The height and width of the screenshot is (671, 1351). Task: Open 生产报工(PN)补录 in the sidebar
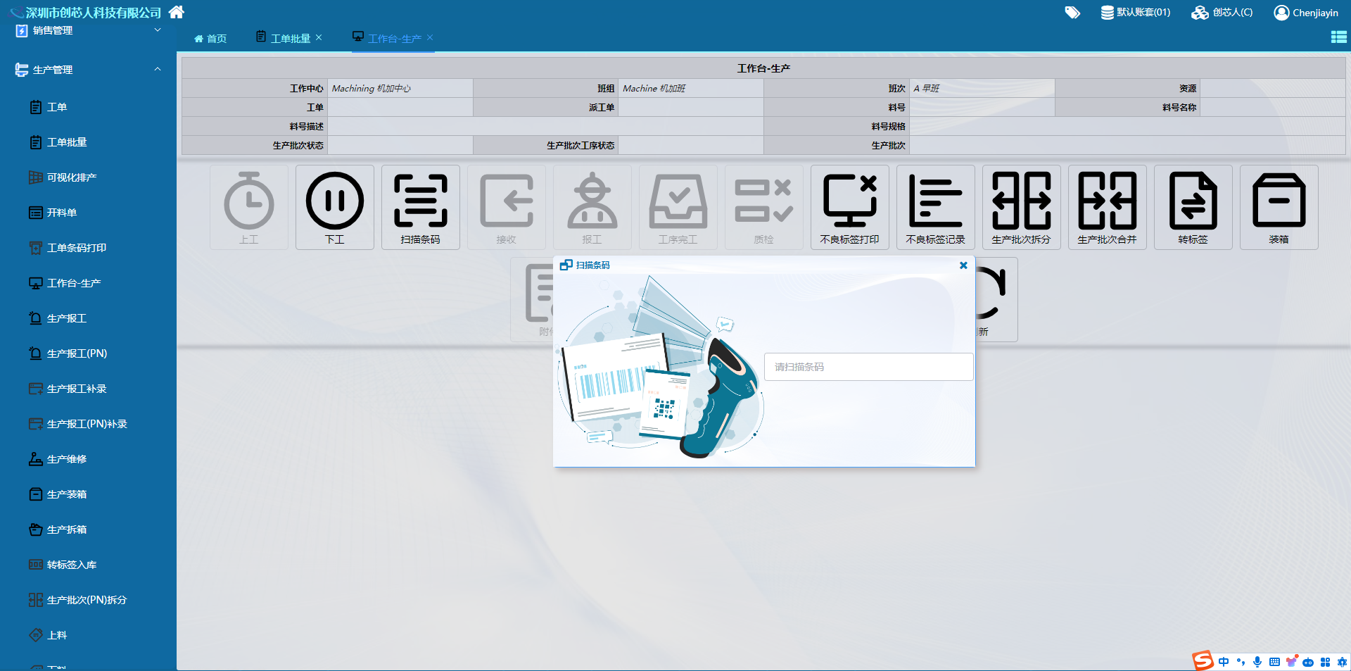coord(88,424)
